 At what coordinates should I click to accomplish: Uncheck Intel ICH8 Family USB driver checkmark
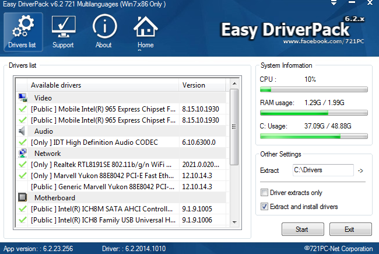[23, 220]
